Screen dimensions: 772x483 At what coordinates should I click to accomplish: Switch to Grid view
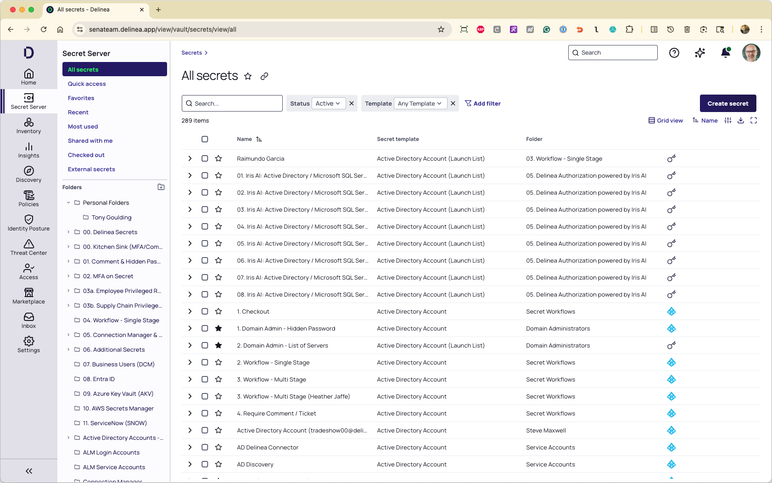click(666, 120)
